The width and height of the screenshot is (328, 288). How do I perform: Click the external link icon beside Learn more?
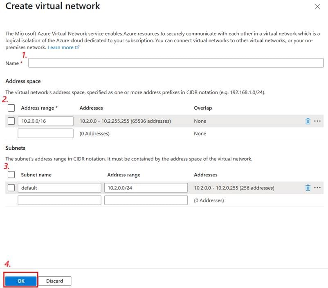coord(77,47)
